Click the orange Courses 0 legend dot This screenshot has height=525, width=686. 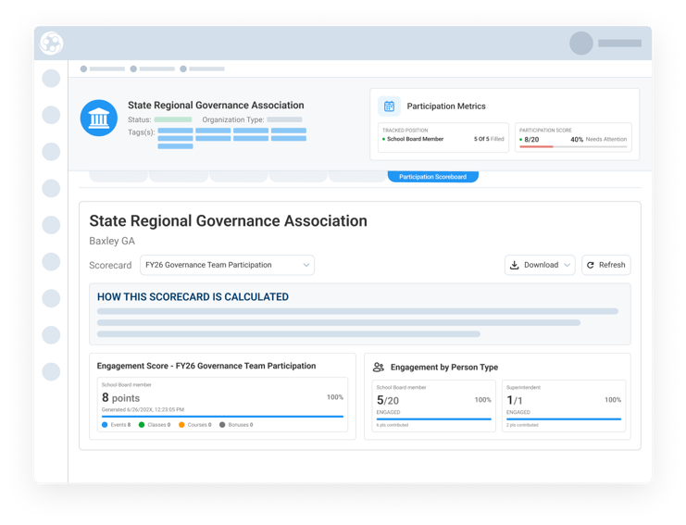tap(181, 425)
